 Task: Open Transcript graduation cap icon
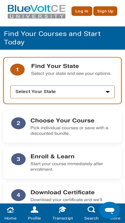[x=63, y=210]
